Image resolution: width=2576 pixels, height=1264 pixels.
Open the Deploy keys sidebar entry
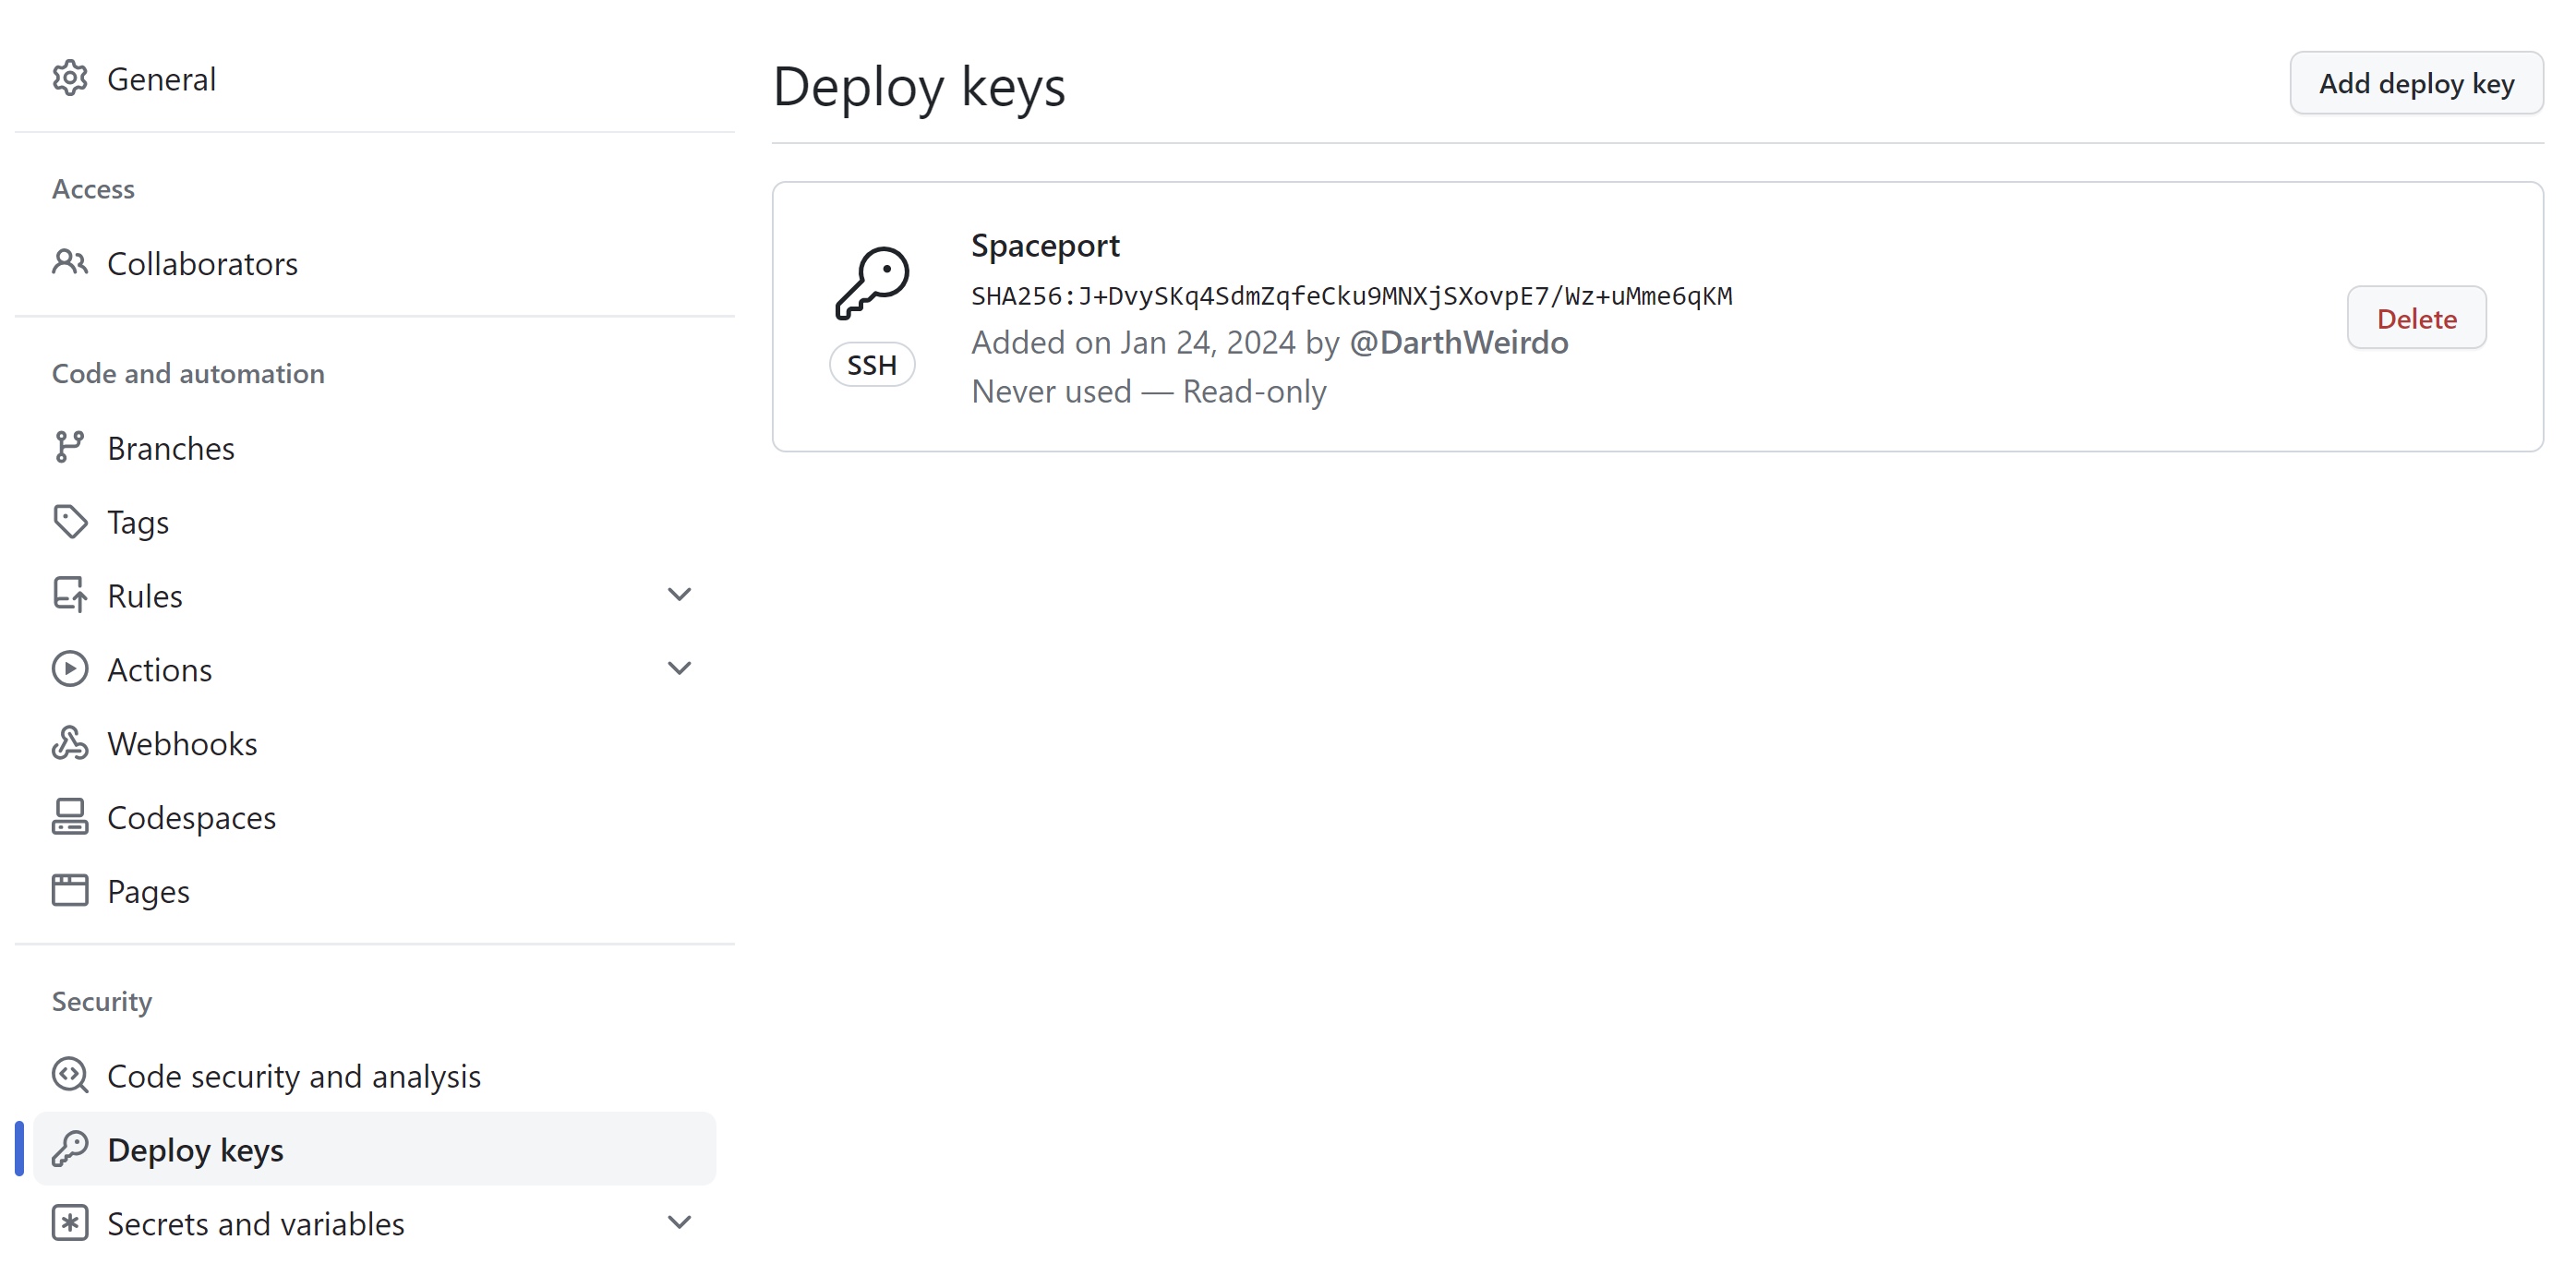195,1149
